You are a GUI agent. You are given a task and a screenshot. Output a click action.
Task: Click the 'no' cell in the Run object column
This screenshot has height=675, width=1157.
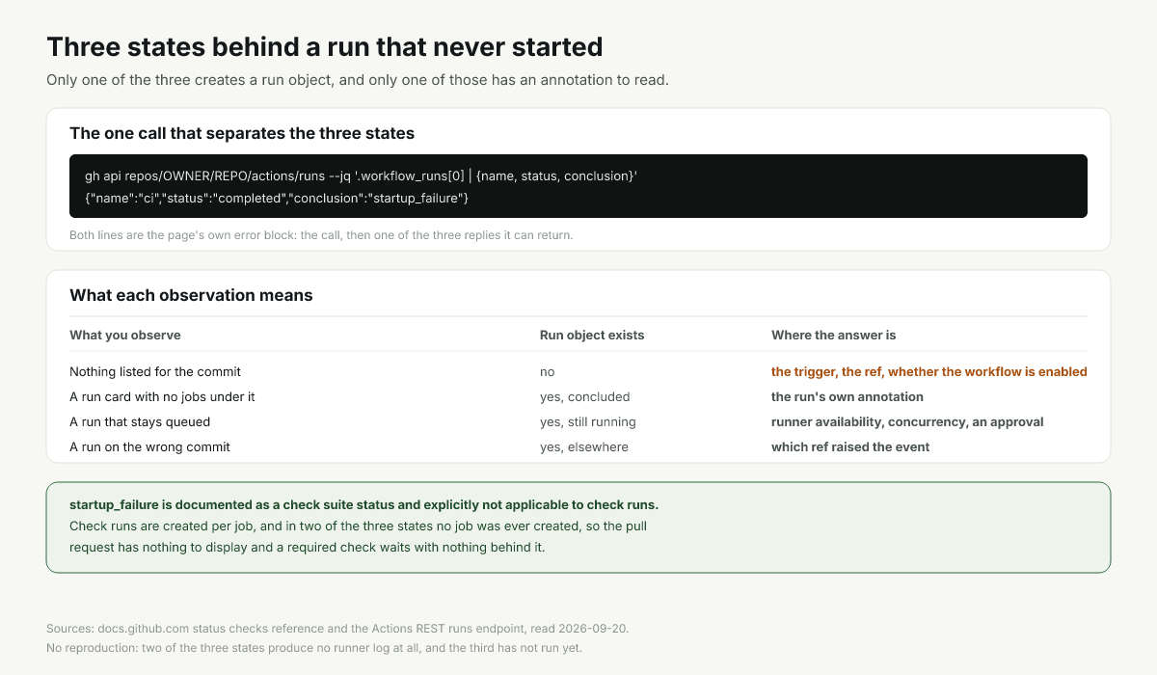coord(548,371)
